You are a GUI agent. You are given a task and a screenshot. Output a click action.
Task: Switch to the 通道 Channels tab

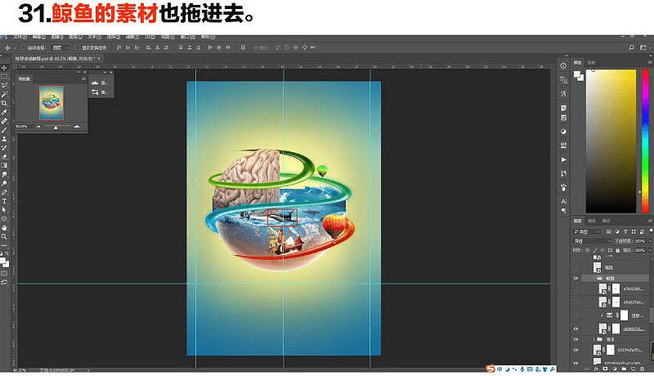pos(591,221)
